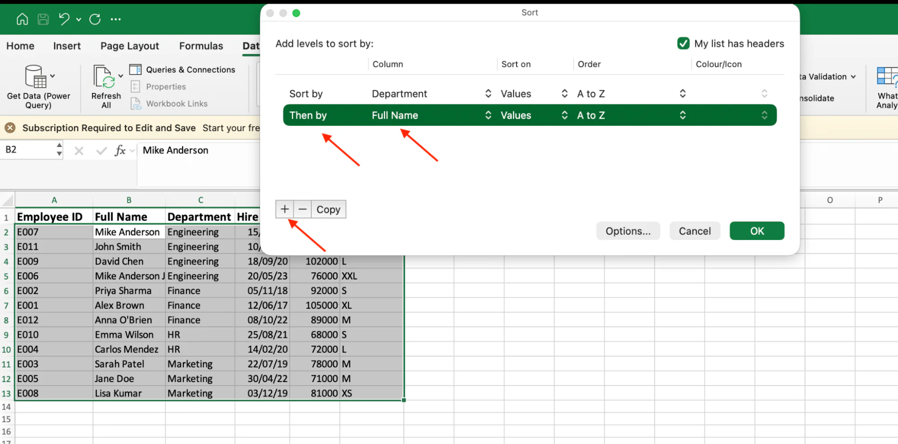Open Sort by column dropdown showing Department
Image resolution: width=898 pixels, height=444 pixels.
coord(431,94)
